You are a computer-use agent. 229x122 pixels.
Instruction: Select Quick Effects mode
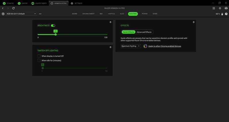[128, 32]
